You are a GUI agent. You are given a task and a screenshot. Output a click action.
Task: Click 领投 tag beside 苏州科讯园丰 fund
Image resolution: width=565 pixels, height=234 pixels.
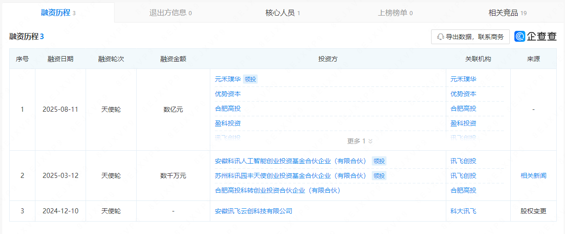point(379,176)
